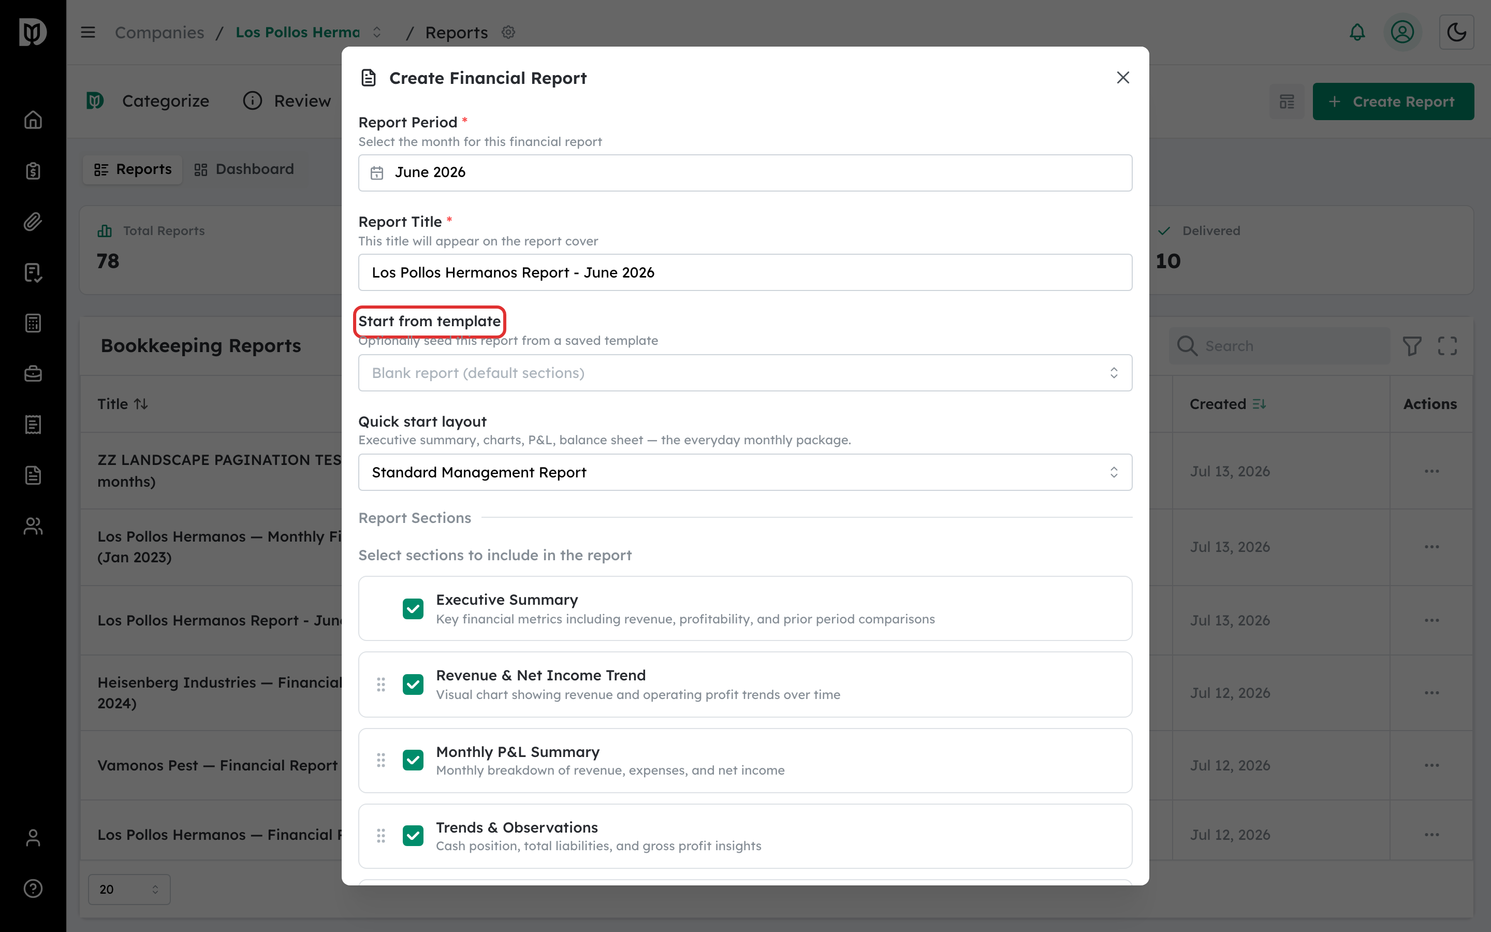This screenshot has height=932, width=1491.
Task: Grab the Trends & Observations drag handle
Action: pyautogui.click(x=381, y=836)
